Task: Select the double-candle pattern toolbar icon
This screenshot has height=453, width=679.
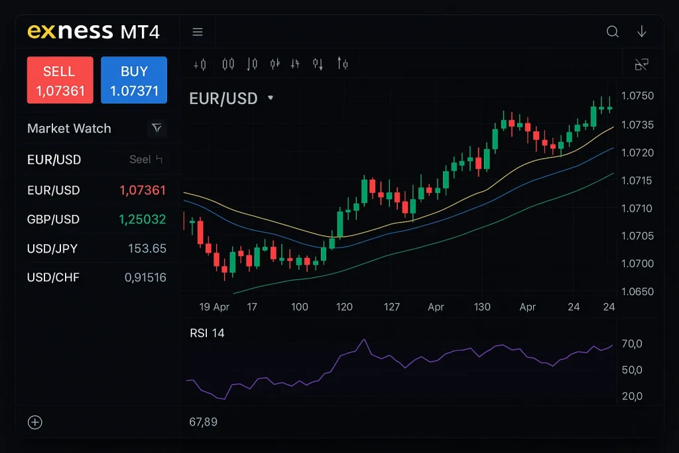Action: pos(229,64)
